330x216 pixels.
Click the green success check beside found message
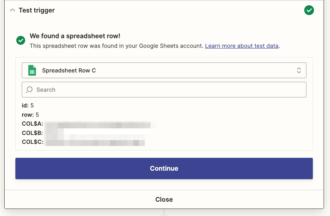21,40
